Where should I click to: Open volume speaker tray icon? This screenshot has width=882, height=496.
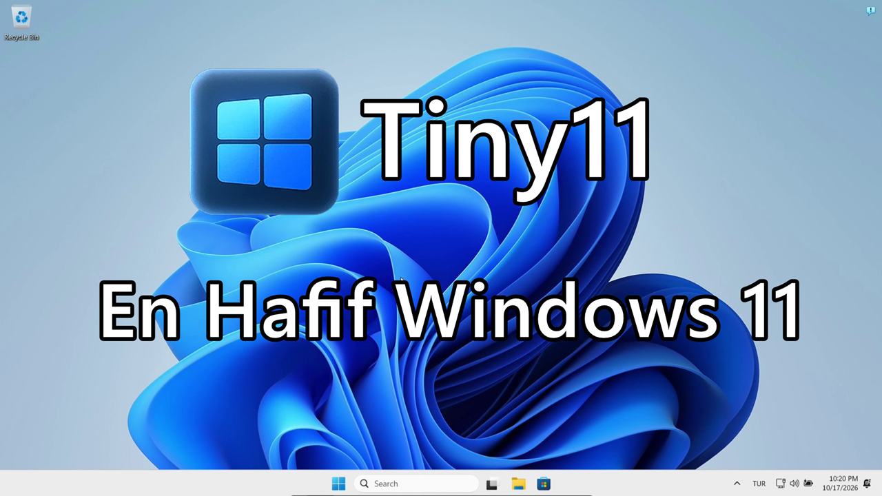tap(794, 484)
